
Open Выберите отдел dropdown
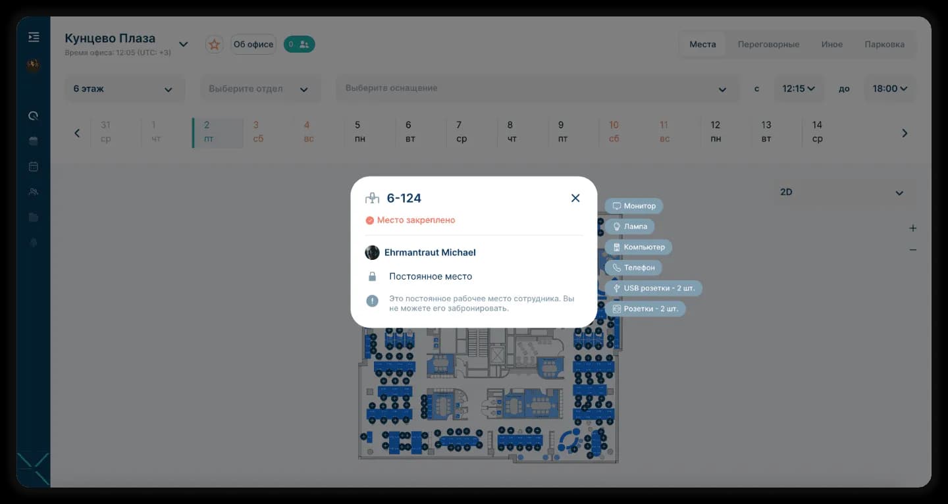(x=260, y=89)
